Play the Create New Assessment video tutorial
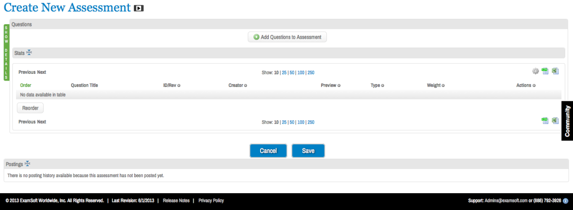Screen dimensions: 573x210 (139, 8)
